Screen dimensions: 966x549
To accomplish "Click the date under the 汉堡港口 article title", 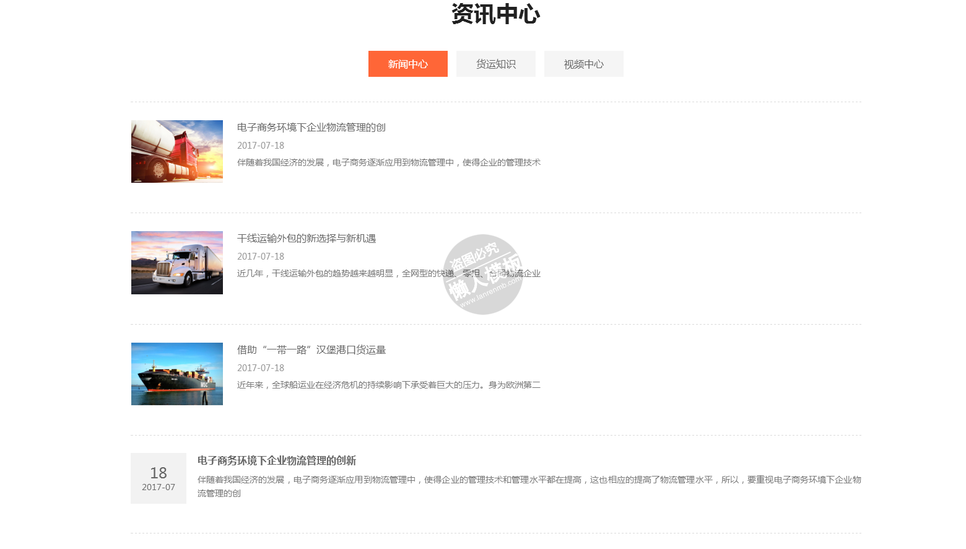I will pyautogui.click(x=261, y=368).
